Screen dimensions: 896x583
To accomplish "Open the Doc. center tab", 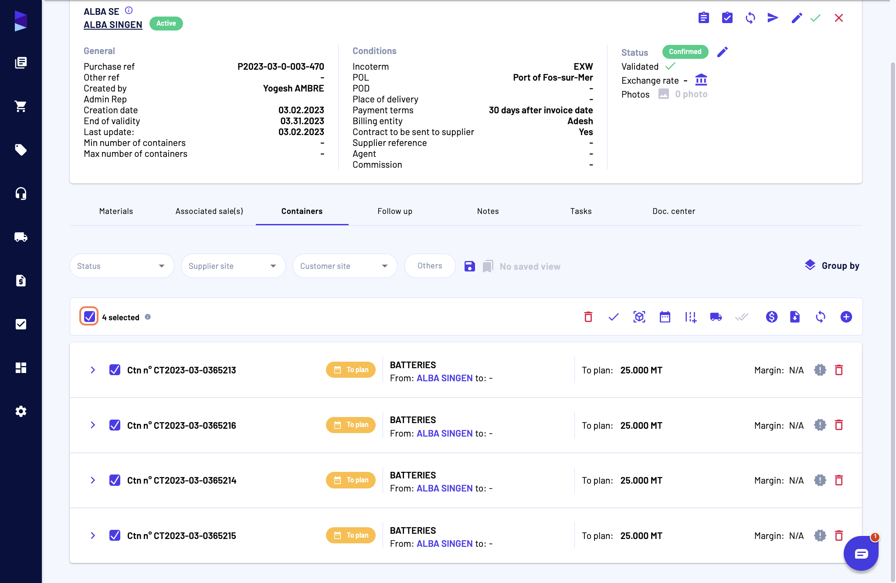I will point(673,211).
